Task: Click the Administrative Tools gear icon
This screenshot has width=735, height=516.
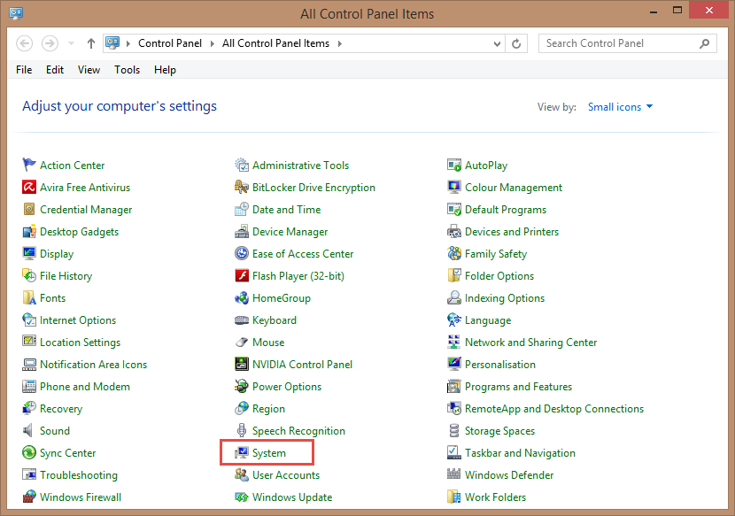Action: [x=242, y=165]
